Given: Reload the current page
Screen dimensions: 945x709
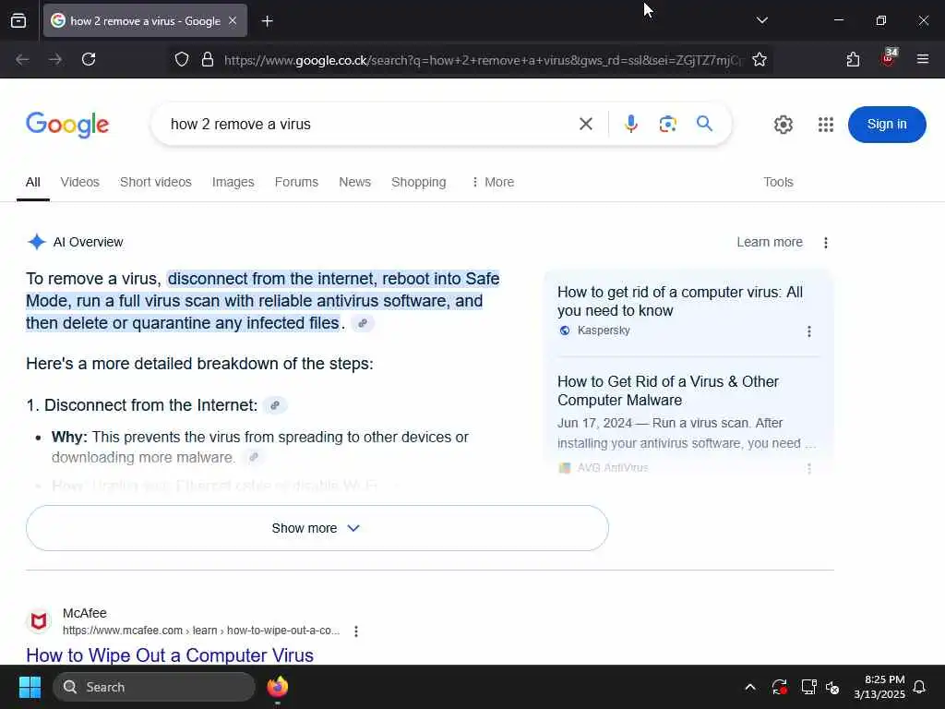Looking at the screenshot, I should pos(89,59).
